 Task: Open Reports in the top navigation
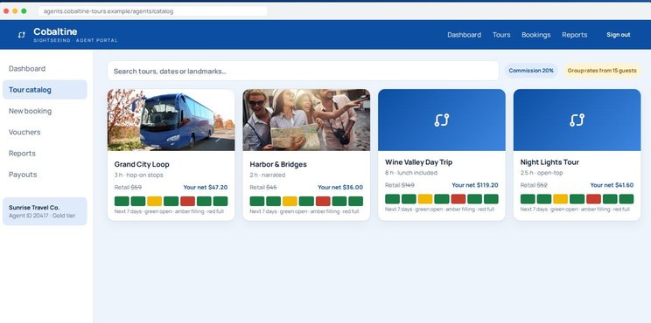pos(575,35)
